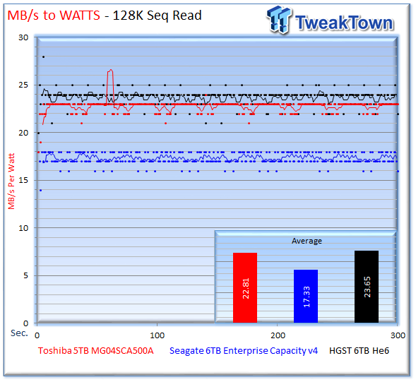The height and width of the screenshot is (382, 416).
Task: Click the lone blue data point near 14
Action: pos(40,190)
